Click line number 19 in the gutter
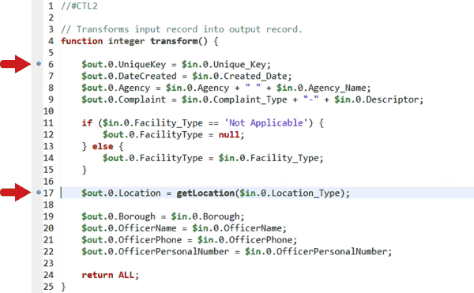This screenshot has width=474, height=293. pyautogui.click(x=48, y=216)
